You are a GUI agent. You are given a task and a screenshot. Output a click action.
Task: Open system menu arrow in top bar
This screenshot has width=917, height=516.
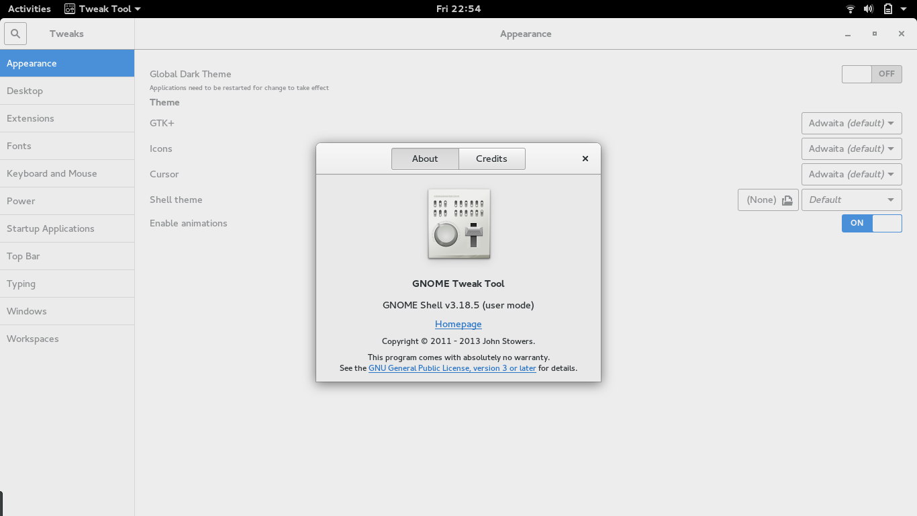(904, 9)
